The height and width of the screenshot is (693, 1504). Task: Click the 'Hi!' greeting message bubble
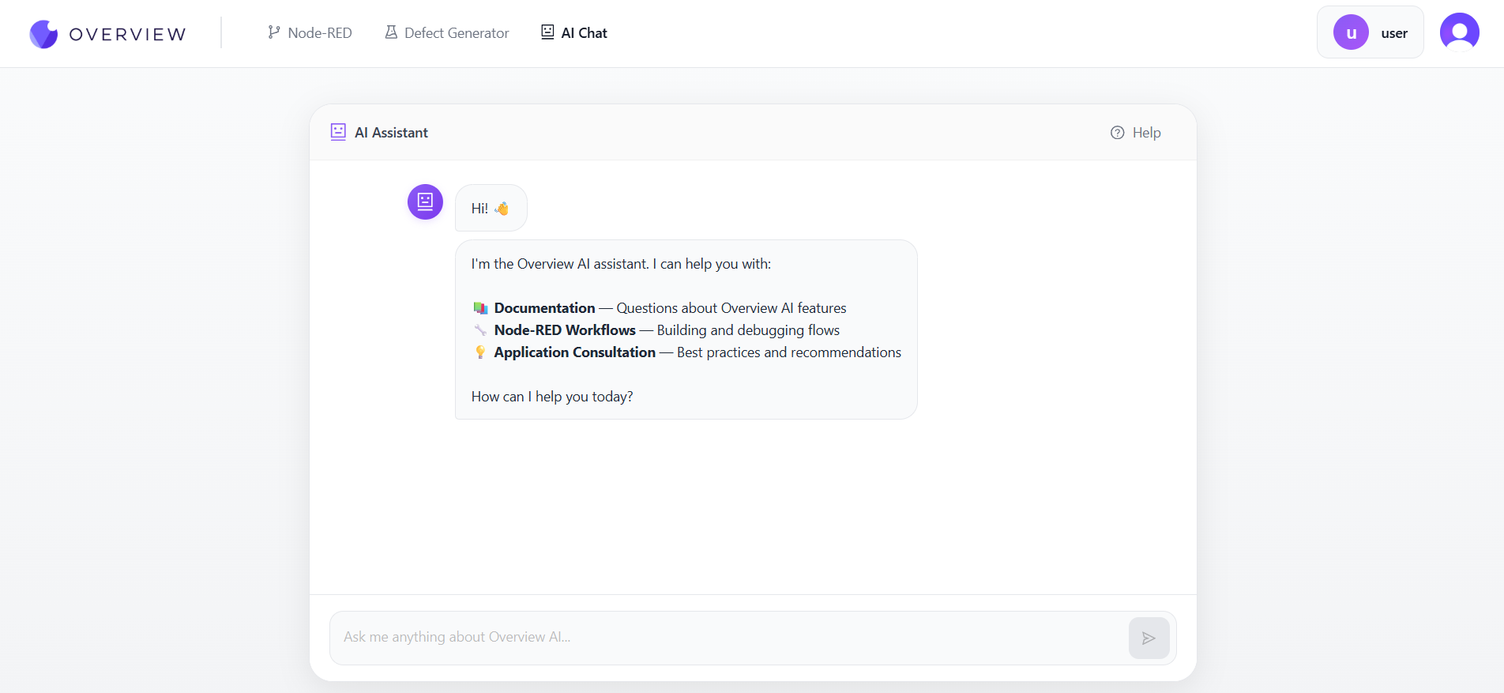491,209
